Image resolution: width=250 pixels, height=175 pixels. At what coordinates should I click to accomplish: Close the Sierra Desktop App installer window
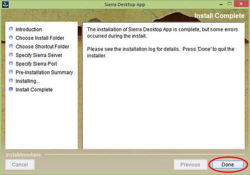(x=241, y=4)
